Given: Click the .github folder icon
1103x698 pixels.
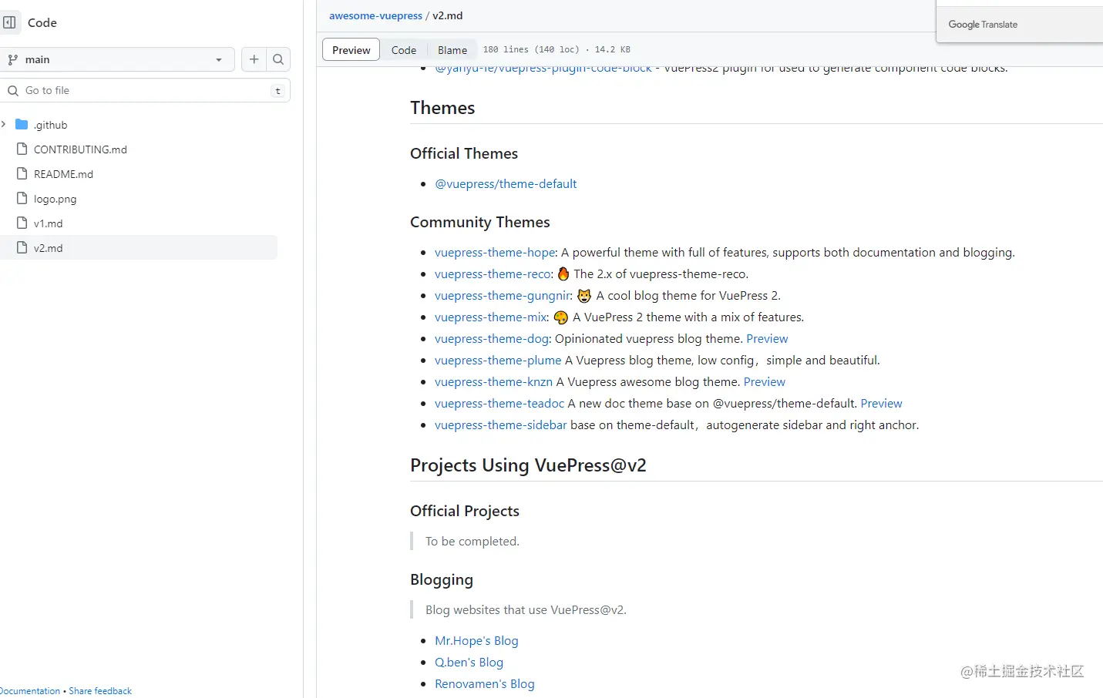Looking at the screenshot, I should pos(22,125).
